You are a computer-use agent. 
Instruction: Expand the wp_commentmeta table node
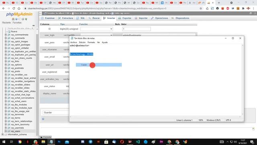pyautogui.click(x=6, y=35)
